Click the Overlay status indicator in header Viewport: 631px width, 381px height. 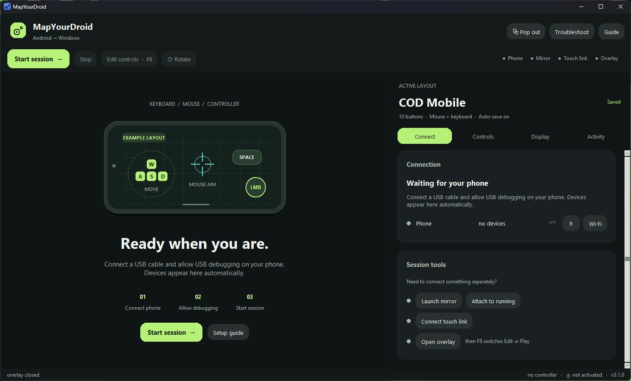607,58
